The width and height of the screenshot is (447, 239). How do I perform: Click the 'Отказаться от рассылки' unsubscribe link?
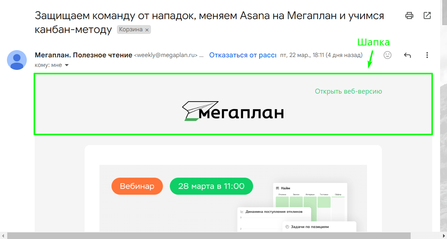point(242,55)
